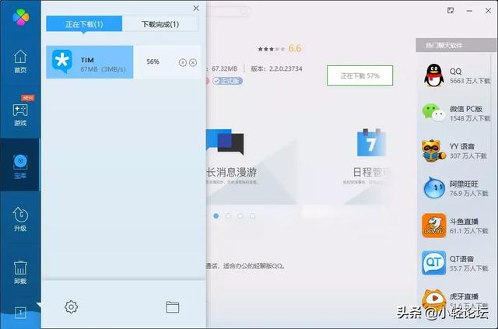498x329 pixels.
Task: Click the 日程管理 calendar feature image
Action: [371, 142]
